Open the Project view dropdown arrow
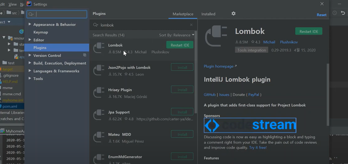348x164 pixels. coord(9,22)
